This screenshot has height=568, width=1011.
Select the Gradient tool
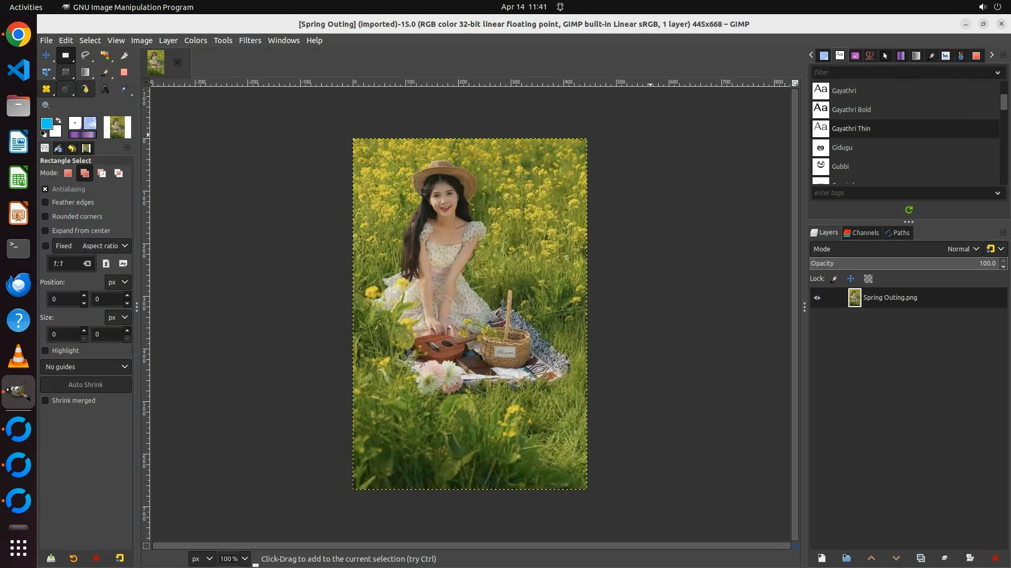[x=85, y=73]
